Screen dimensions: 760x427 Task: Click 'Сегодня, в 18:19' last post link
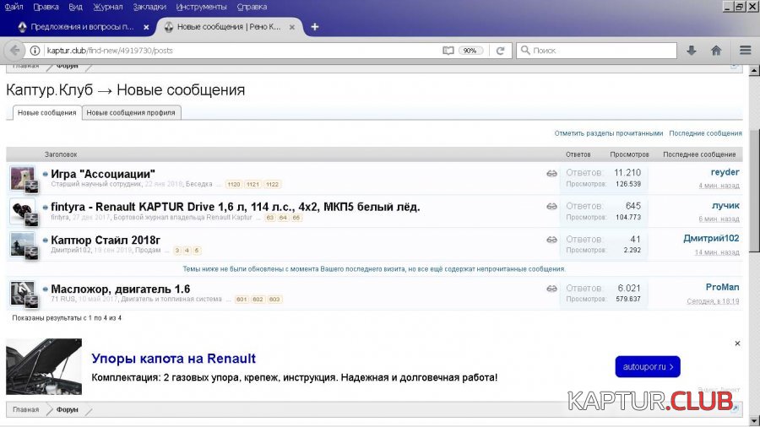[x=713, y=301]
